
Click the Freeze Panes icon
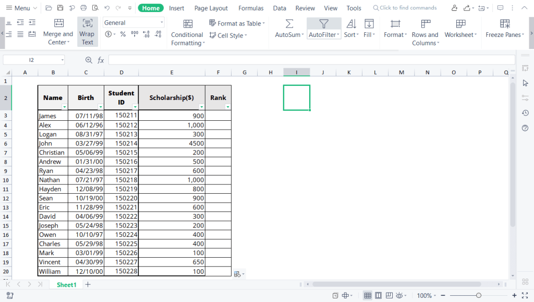[x=504, y=24]
